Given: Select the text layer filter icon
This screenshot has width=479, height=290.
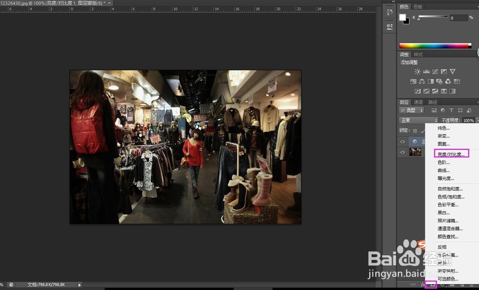Looking at the screenshot, I should (x=451, y=111).
